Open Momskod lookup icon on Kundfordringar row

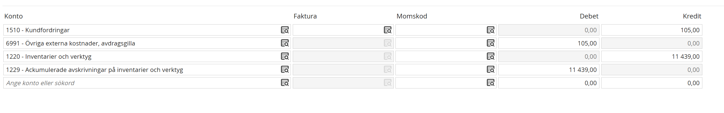[490, 30]
